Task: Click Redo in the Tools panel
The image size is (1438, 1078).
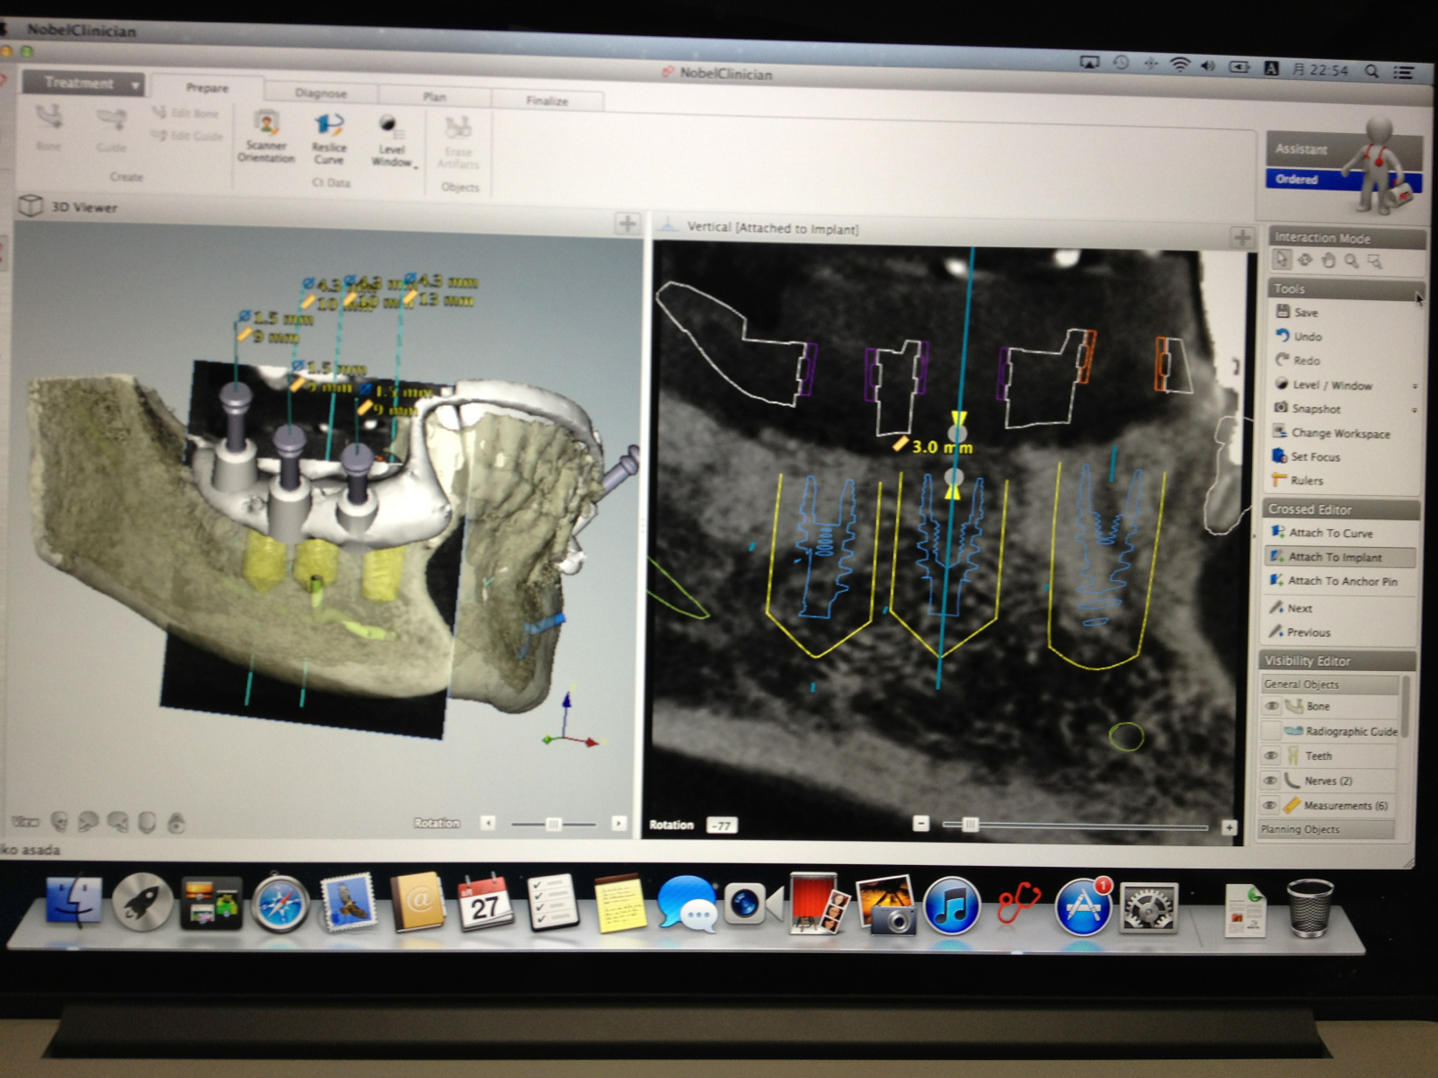Action: pos(1298,360)
